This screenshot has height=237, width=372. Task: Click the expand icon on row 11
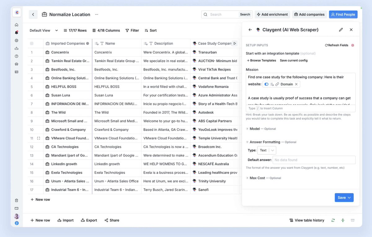pyautogui.click(x=38, y=138)
